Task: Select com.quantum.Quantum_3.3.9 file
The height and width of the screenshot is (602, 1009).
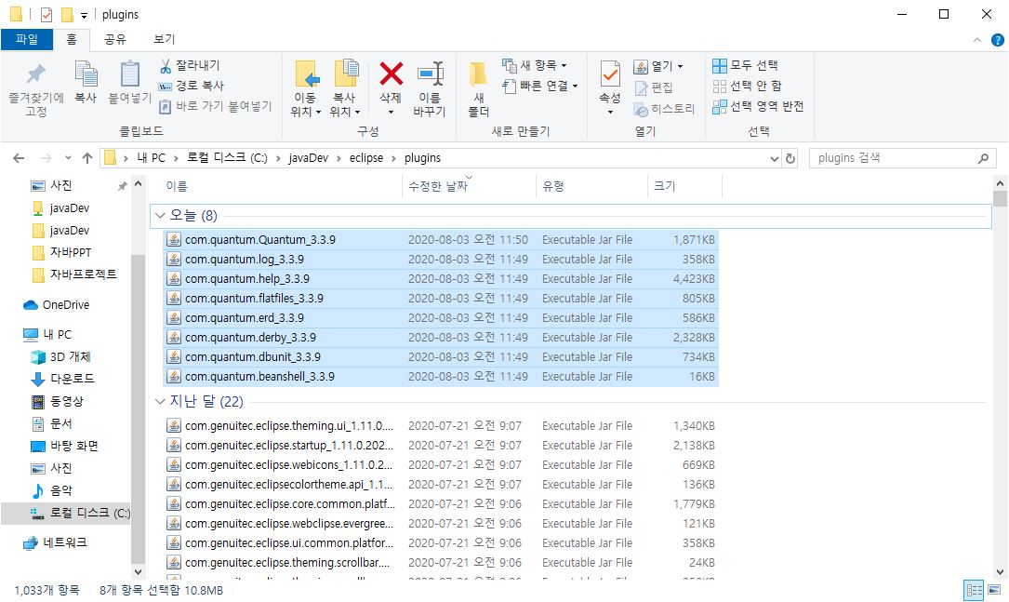Action: (441, 239)
